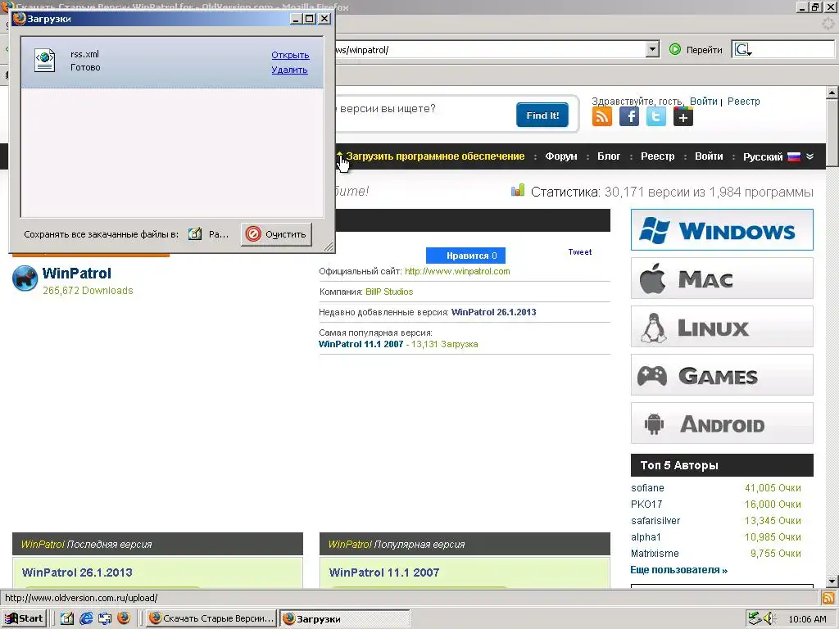
Task: Click the page scrollbar down arrow
Action: [x=832, y=581]
